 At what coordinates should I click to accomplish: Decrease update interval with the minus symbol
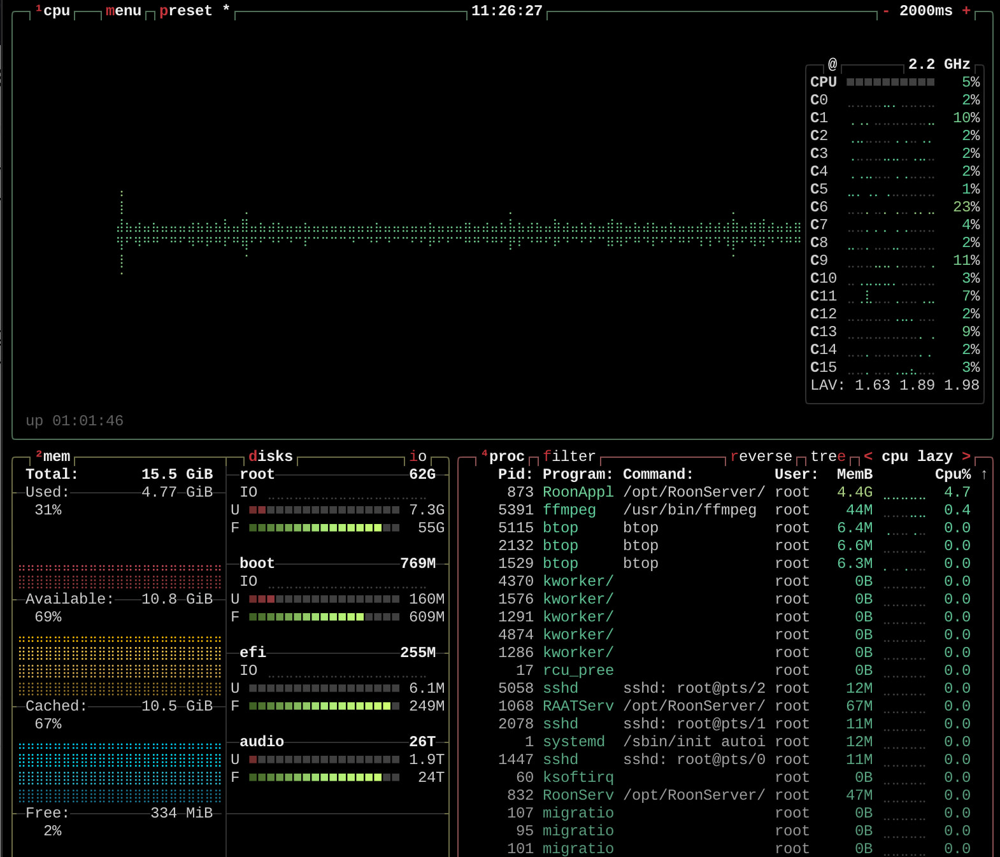click(886, 11)
